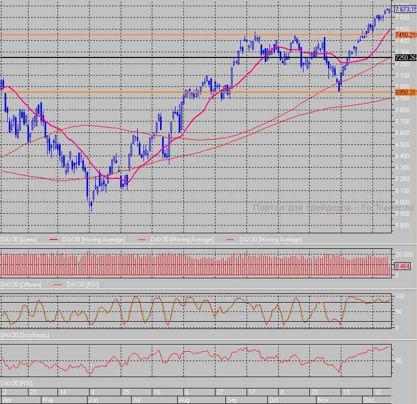Select the orange 7450.218 level price tag
The height and width of the screenshot is (404, 417).
(406, 35)
